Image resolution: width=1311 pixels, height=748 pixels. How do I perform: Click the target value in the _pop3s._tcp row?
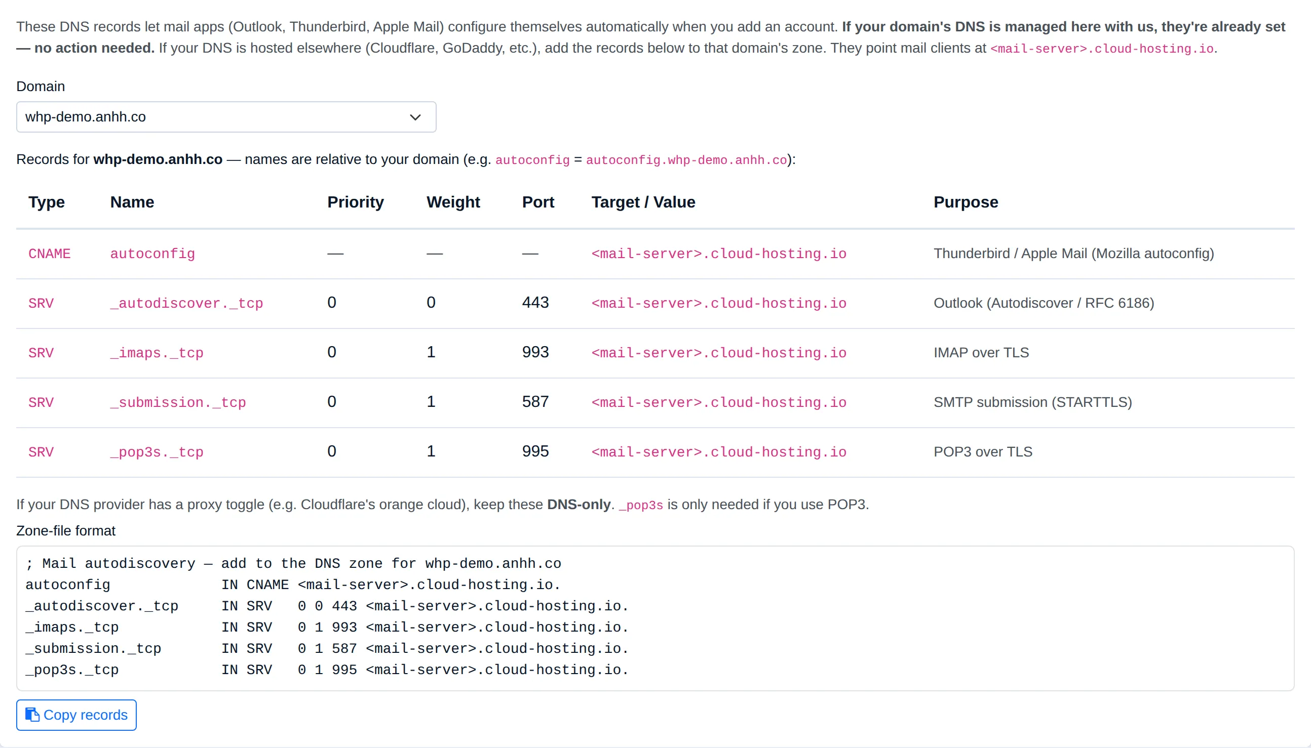click(719, 452)
